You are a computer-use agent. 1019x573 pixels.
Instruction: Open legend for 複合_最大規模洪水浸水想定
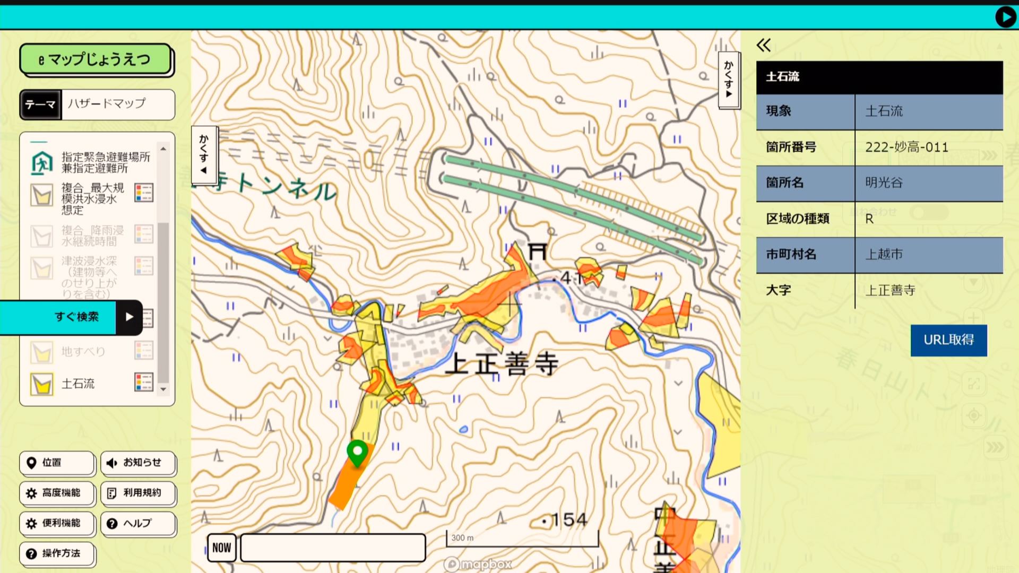click(144, 193)
